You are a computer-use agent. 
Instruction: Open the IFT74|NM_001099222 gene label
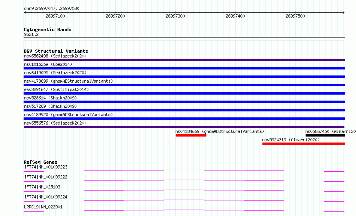point(46,177)
